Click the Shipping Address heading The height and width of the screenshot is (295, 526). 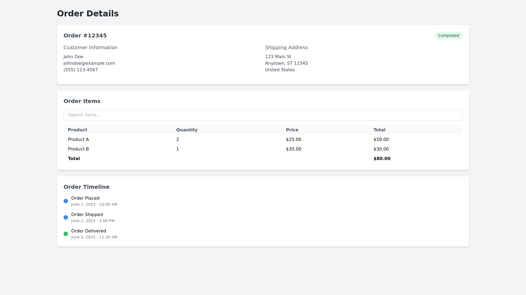pyautogui.click(x=286, y=48)
